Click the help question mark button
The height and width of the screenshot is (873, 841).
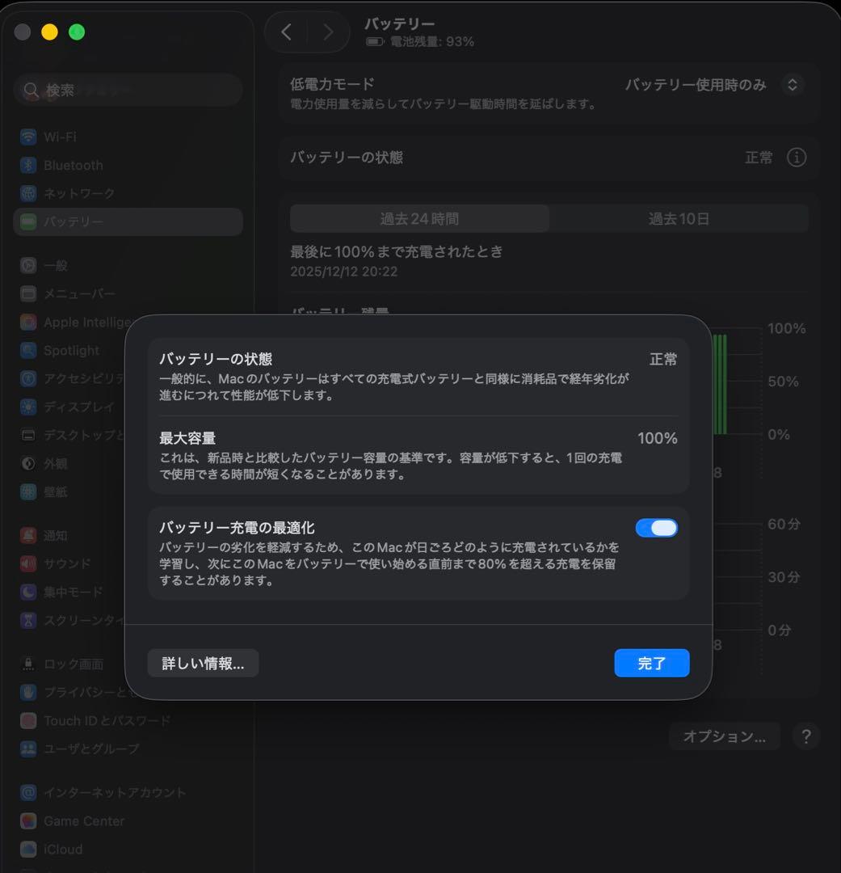coord(805,736)
